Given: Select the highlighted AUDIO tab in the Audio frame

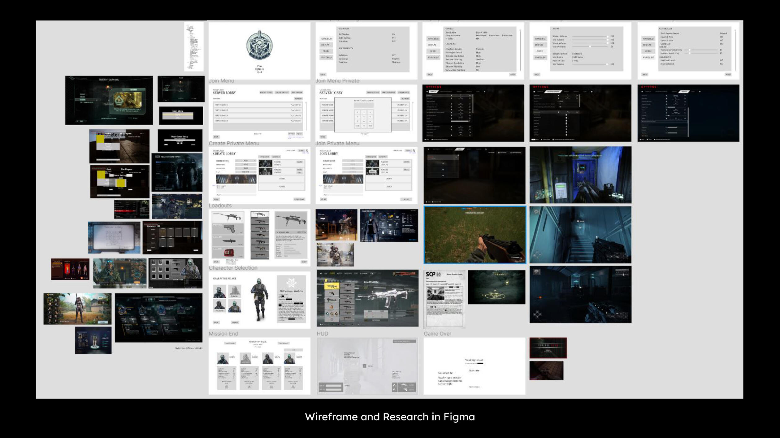Looking at the screenshot, I should (x=540, y=51).
